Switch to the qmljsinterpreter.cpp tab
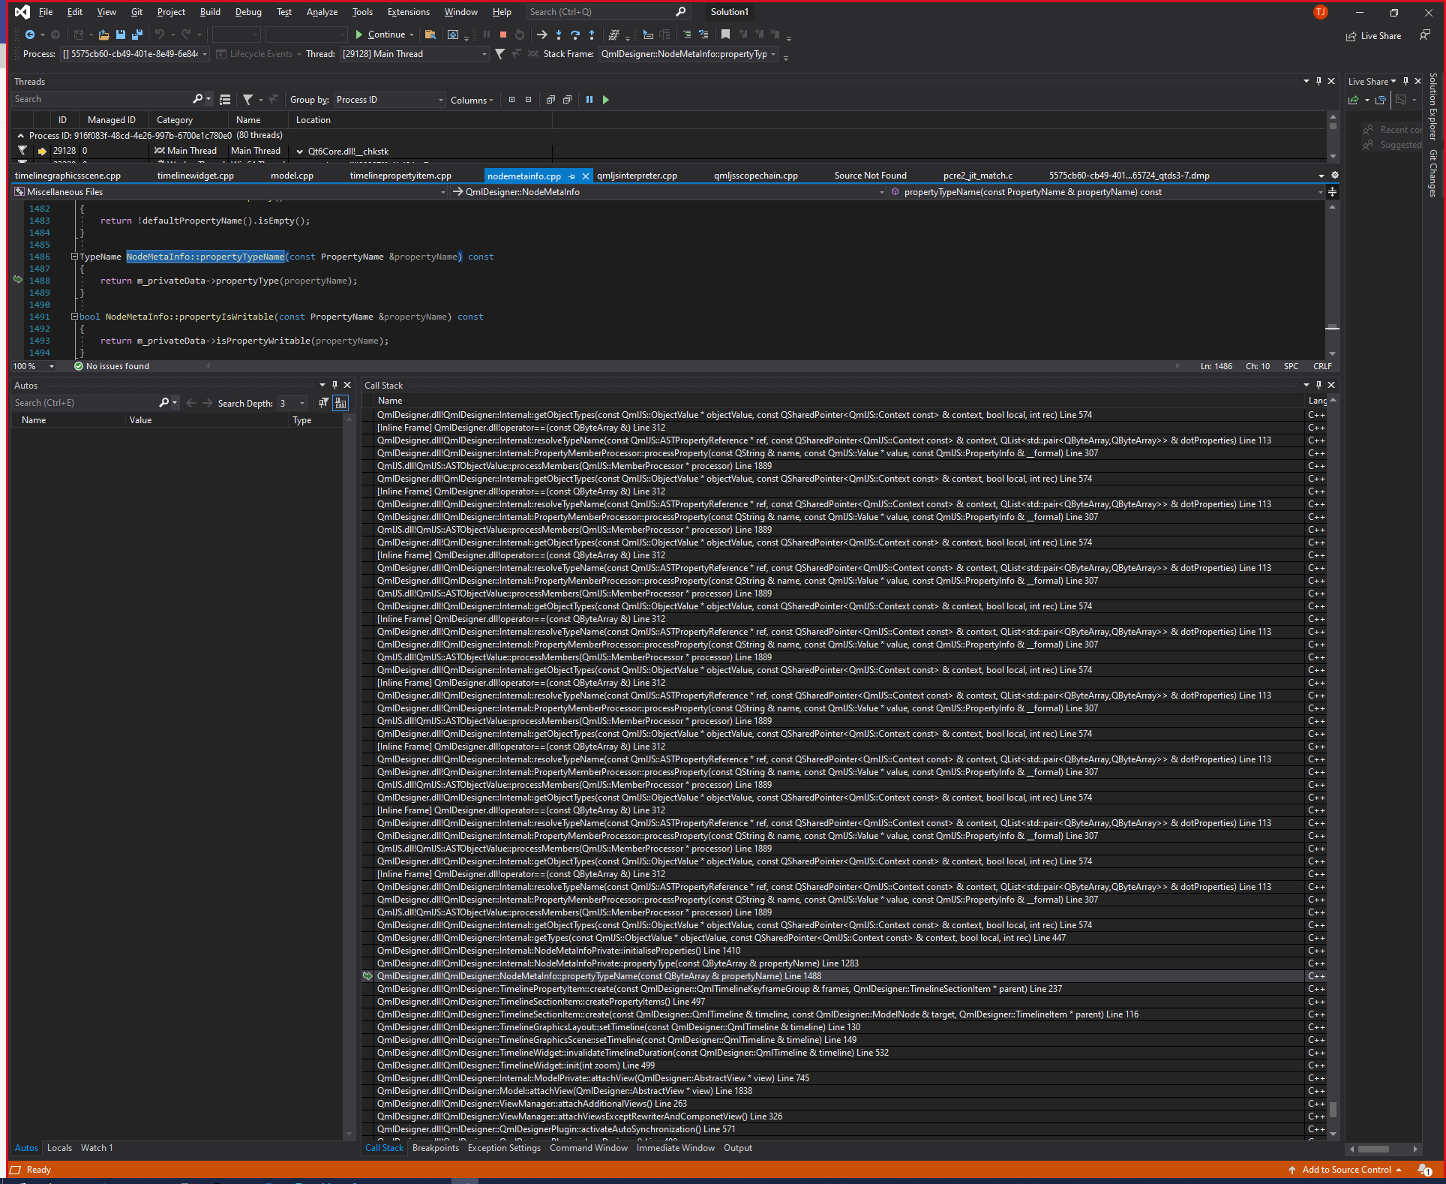 pos(637,176)
